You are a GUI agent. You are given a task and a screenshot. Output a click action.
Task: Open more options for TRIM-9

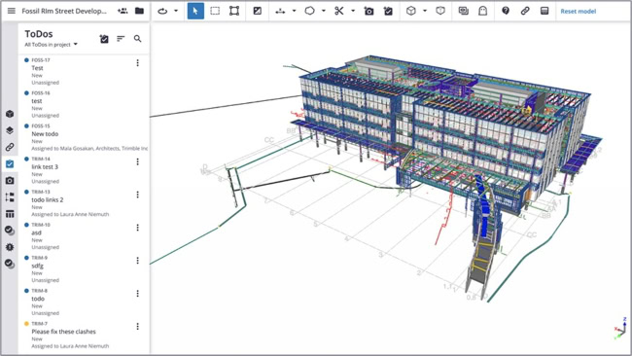tap(137, 261)
